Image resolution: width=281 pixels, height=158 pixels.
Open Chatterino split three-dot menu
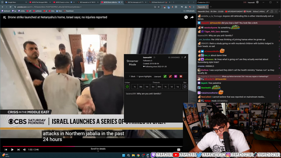276,11
